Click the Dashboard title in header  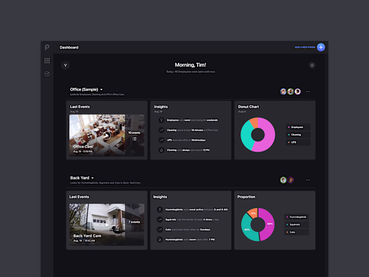click(x=69, y=47)
